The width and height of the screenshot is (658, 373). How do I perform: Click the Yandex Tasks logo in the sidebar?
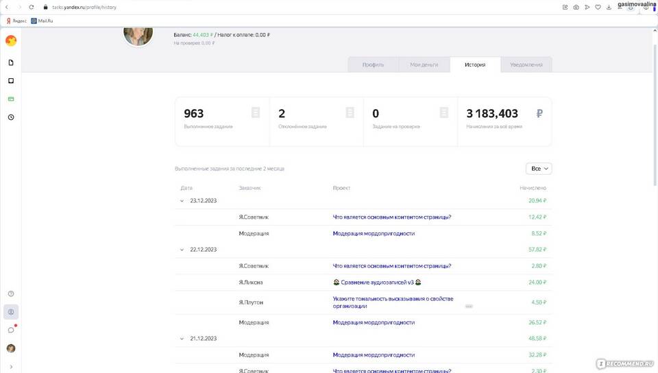coord(11,40)
